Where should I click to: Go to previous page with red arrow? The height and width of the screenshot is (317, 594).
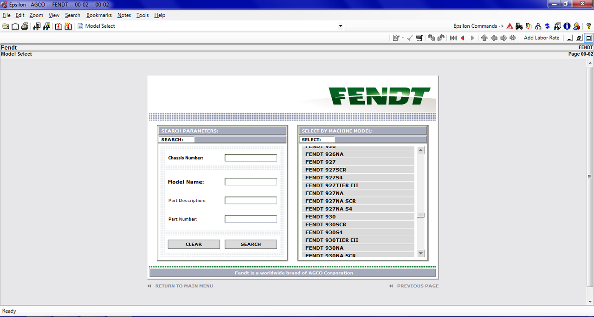(x=463, y=38)
